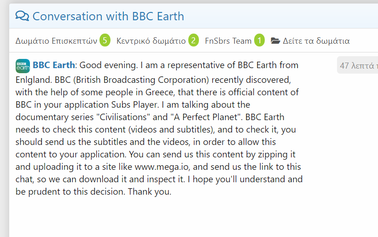This screenshot has height=237, width=378.
Task: Click the BBC Earth avatar image
Action: [x=23, y=66]
